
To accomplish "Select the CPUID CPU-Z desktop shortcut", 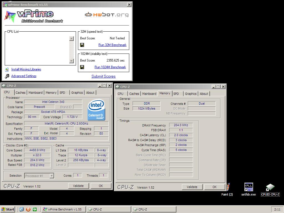I will [x=270, y=190].
